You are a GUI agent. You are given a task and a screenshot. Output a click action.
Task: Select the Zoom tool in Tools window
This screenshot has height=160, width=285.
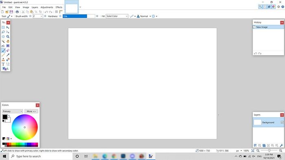(8, 37)
